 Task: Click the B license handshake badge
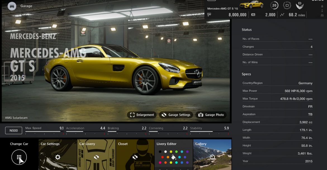[x=299, y=5]
